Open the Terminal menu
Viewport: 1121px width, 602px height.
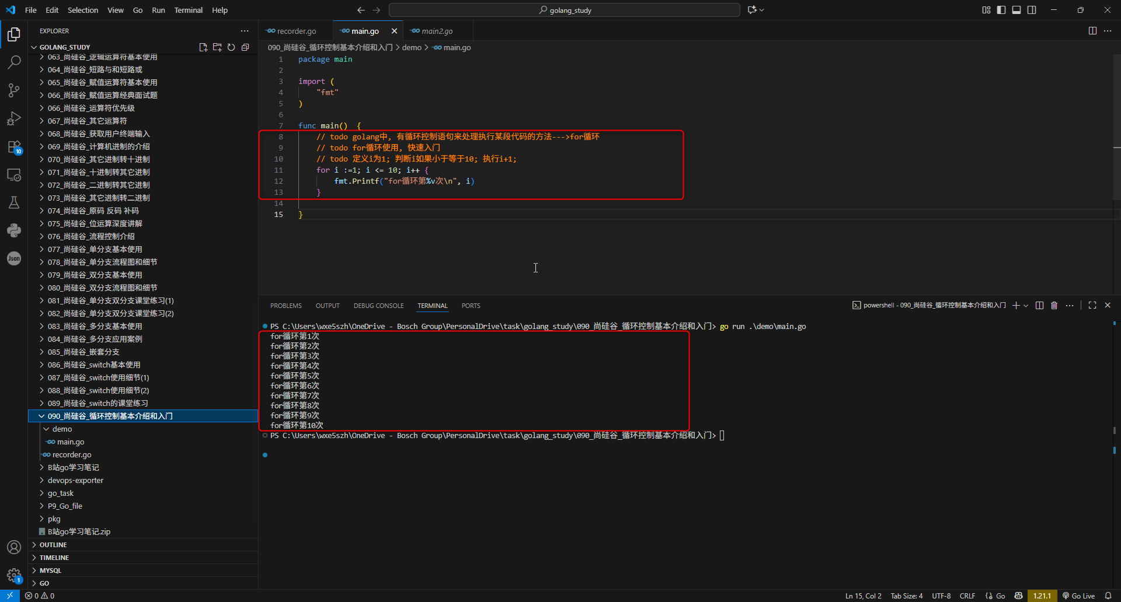click(188, 10)
